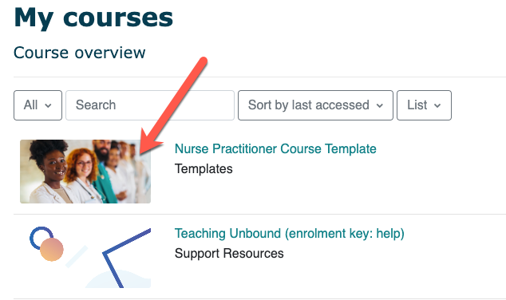Click the Teaching Unbound abstract shapes thumbnail
Screen dimensions: 506x300
point(85,256)
